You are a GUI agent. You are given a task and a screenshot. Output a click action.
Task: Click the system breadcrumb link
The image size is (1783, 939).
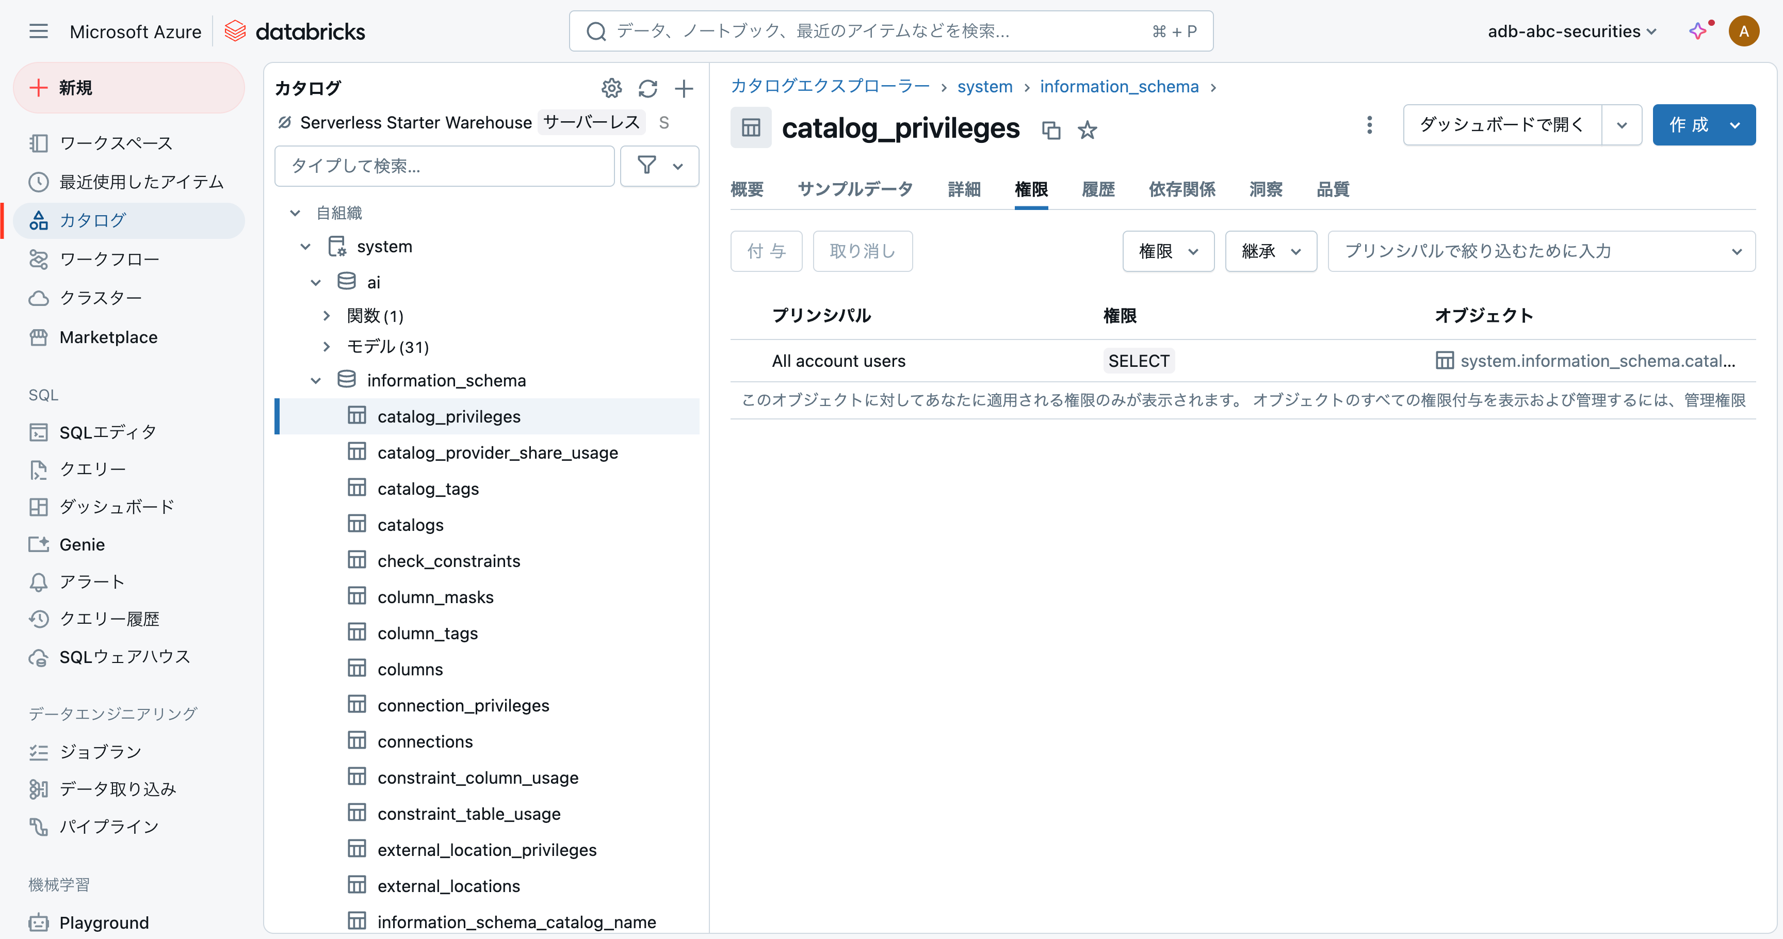(984, 87)
